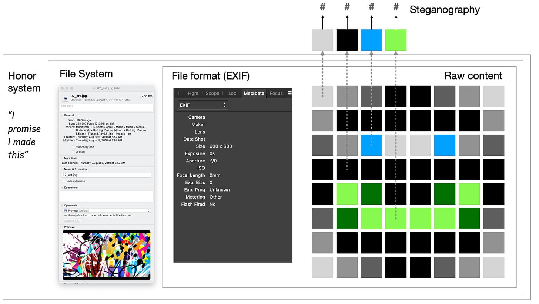
Task: Click the panel drag grip beside Hgm
Action: click(180, 93)
